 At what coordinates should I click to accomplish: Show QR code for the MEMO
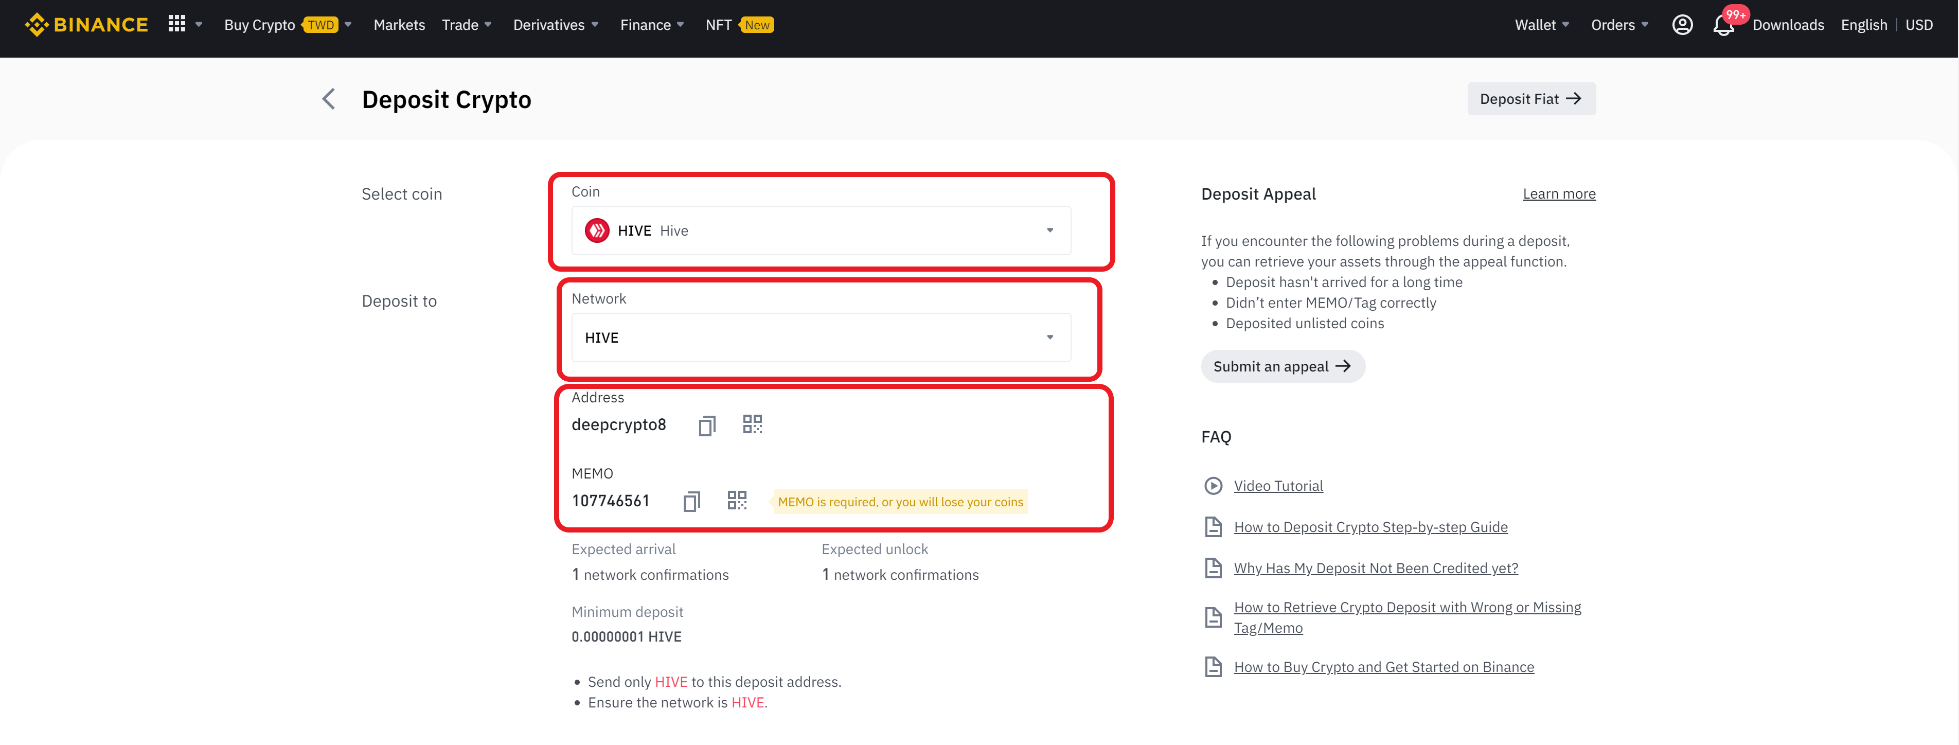[737, 500]
